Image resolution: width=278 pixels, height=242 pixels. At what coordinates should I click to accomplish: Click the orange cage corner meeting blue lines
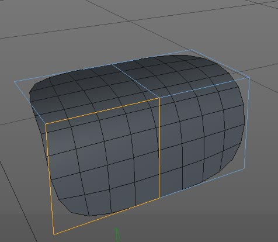tap(159, 98)
